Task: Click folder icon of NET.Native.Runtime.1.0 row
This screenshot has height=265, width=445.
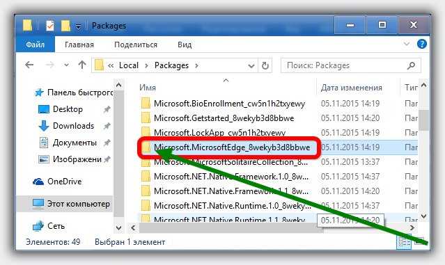Action: coord(146,205)
